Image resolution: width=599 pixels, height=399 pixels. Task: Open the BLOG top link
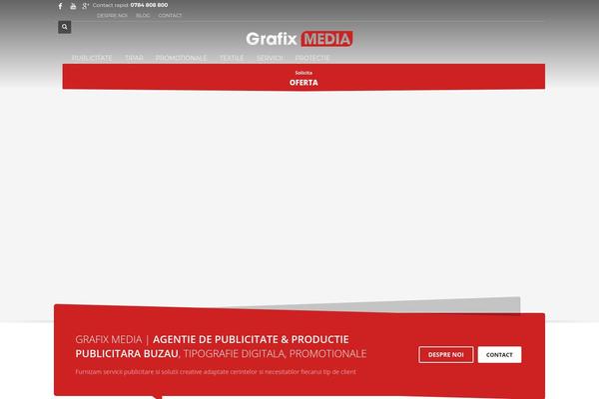pos(143,16)
